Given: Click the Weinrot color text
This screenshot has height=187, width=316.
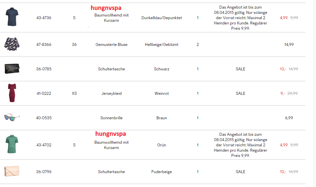Looking at the screenshot, I should (x=161, y=93).
